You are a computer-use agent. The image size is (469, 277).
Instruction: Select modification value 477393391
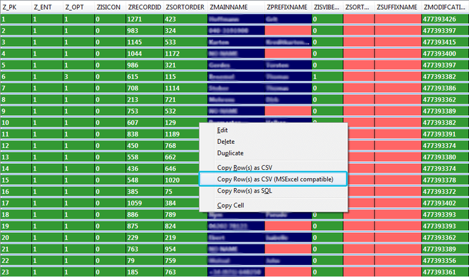pos(445,134)
